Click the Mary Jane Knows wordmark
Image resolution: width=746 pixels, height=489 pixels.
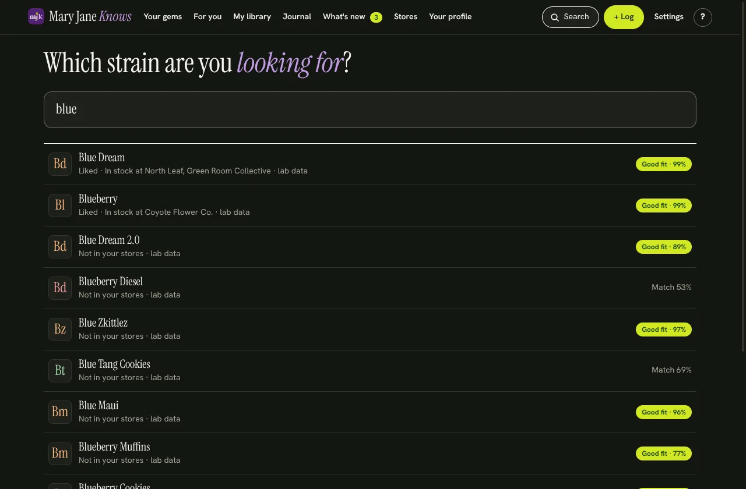pos(90,17)
